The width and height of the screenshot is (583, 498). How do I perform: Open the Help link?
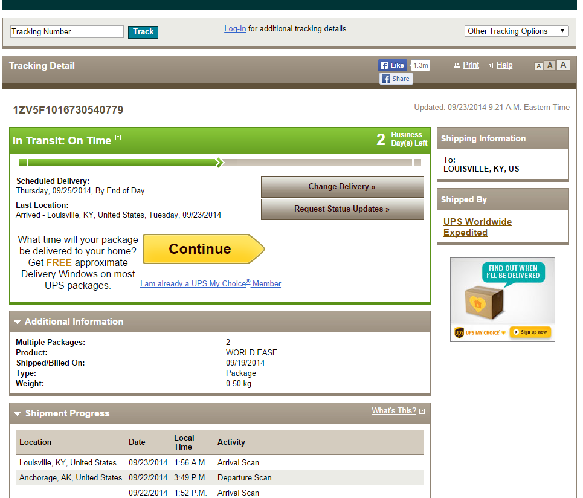(x=504, y=65)
